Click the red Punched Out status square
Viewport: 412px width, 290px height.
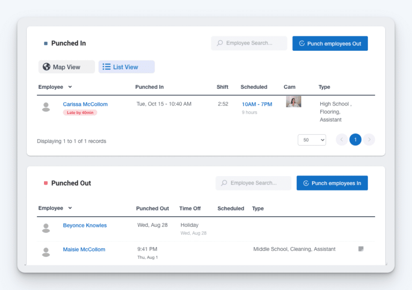[x=46, y=183]
